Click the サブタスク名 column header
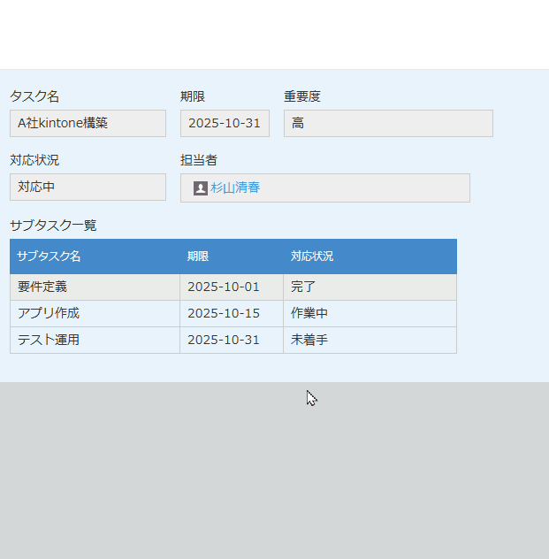 (x=95, y=257)
